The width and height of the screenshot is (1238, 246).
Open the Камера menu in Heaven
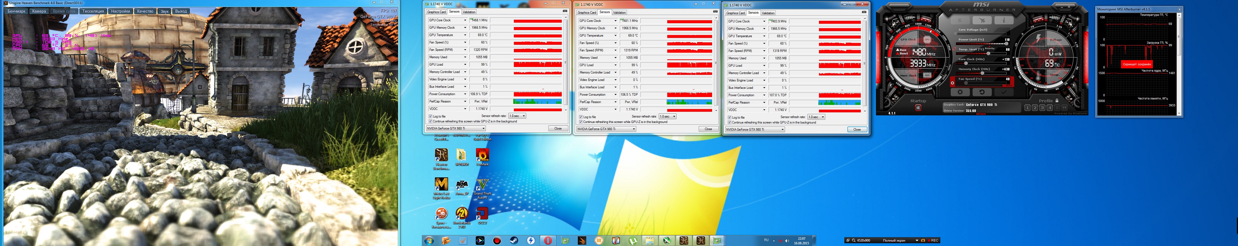click(39, 11)
